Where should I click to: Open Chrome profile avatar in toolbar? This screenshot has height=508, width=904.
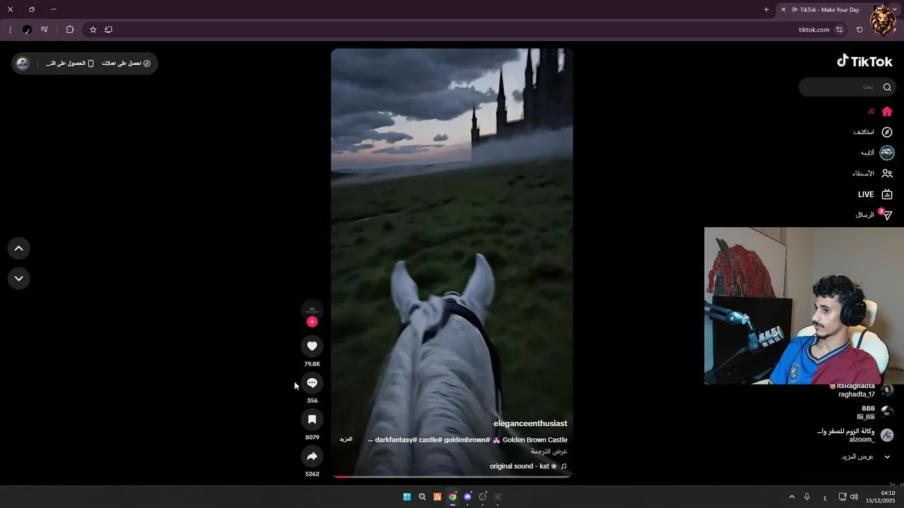point(27,30)
